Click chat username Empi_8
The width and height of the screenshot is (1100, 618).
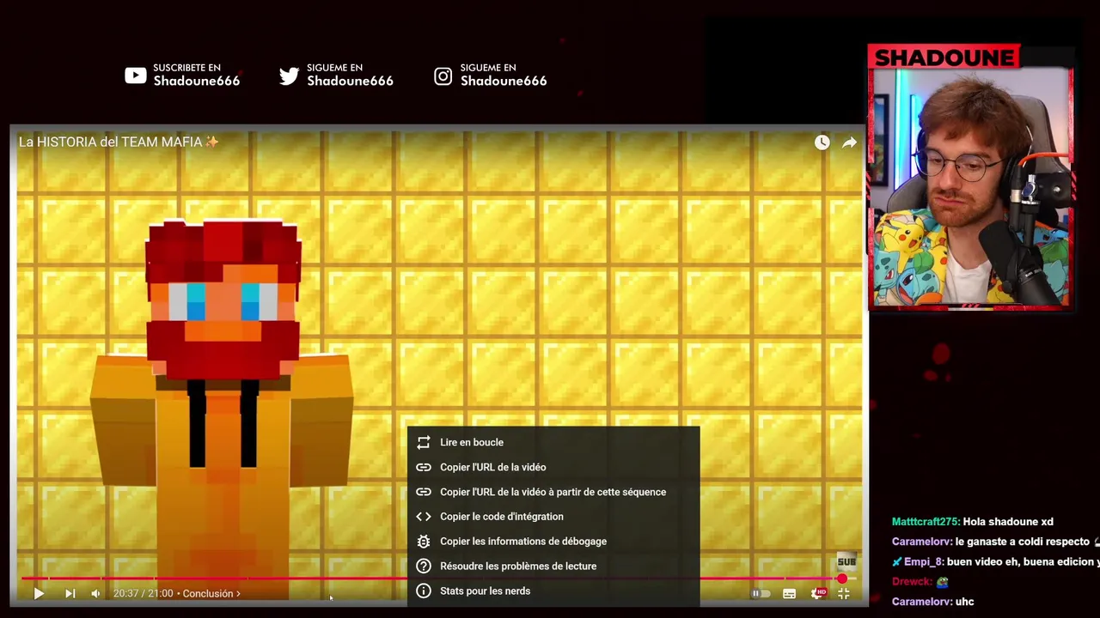pyautogui.click(x=924, y=562)
